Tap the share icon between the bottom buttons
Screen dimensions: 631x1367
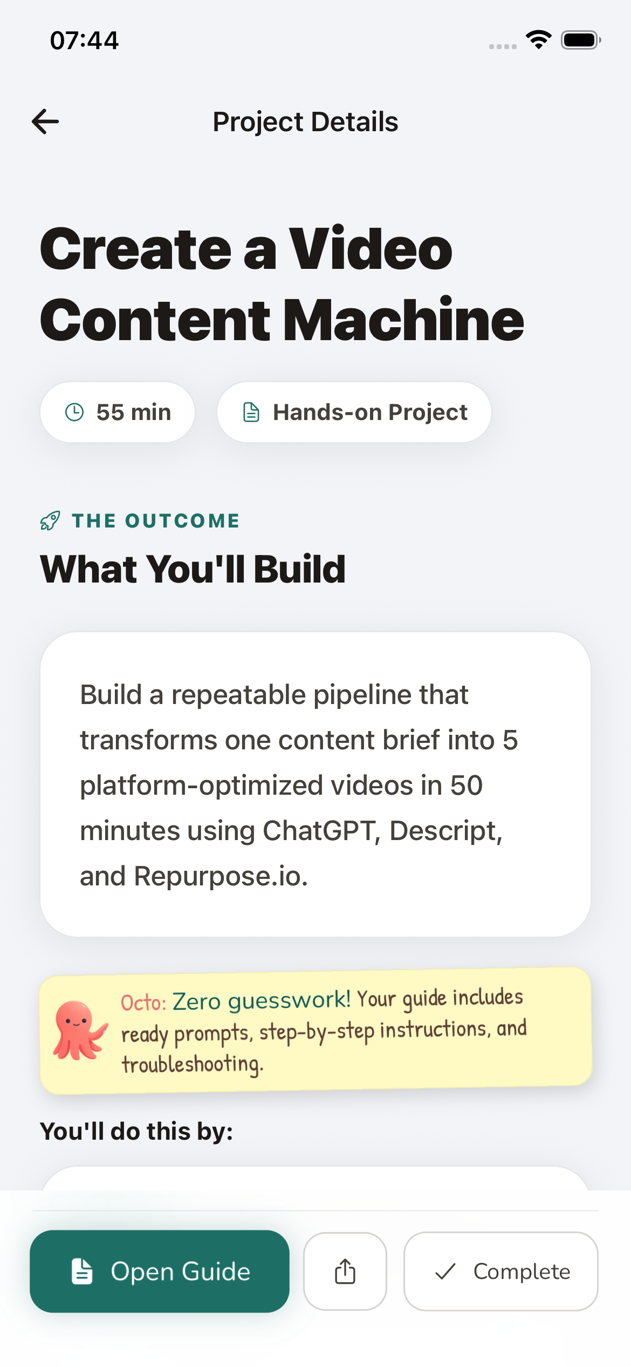point(344,1271)
